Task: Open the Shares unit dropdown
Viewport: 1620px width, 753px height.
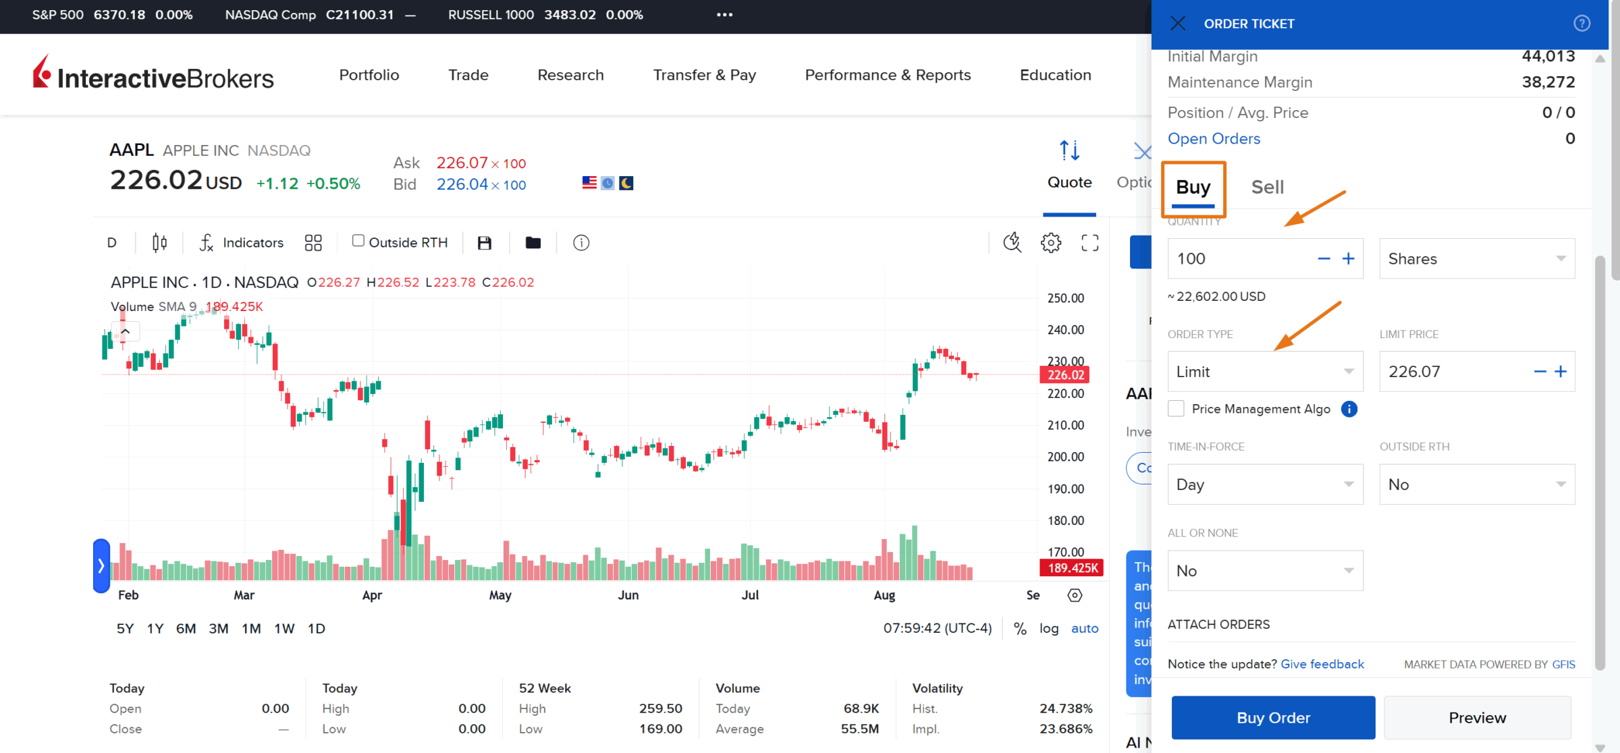Action: pyautogui.click(x=1477, y=258)
